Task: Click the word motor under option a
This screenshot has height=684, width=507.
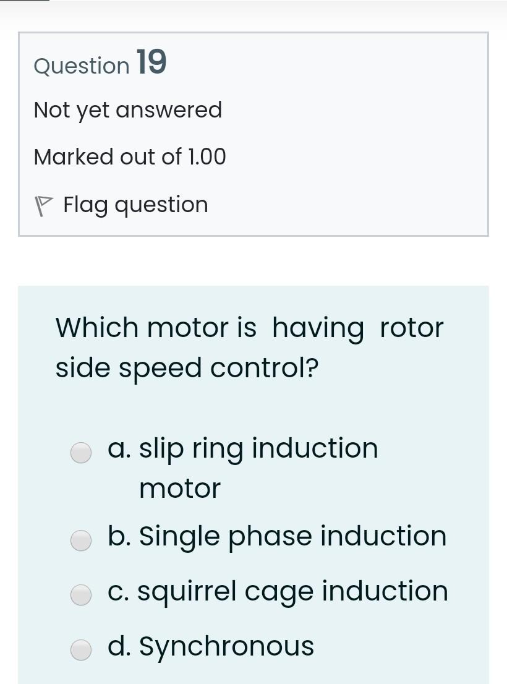Action: point(179,488)
